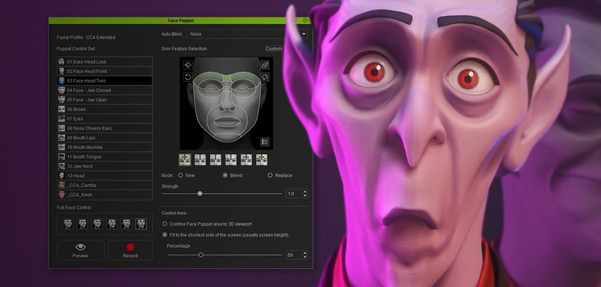
Task: Click the circular arrow icon on face view left
Action: coord(188,77)
